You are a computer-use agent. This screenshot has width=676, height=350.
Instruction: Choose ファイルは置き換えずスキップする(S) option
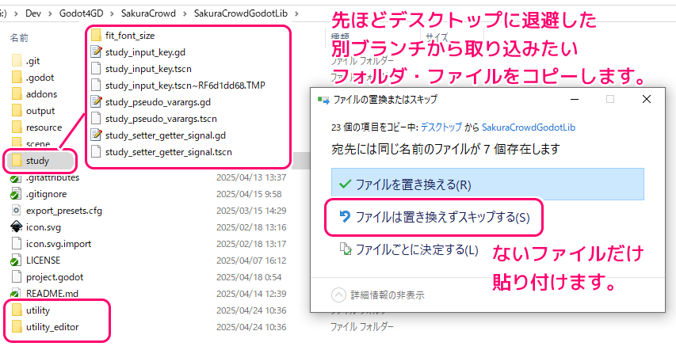(433, 217)
